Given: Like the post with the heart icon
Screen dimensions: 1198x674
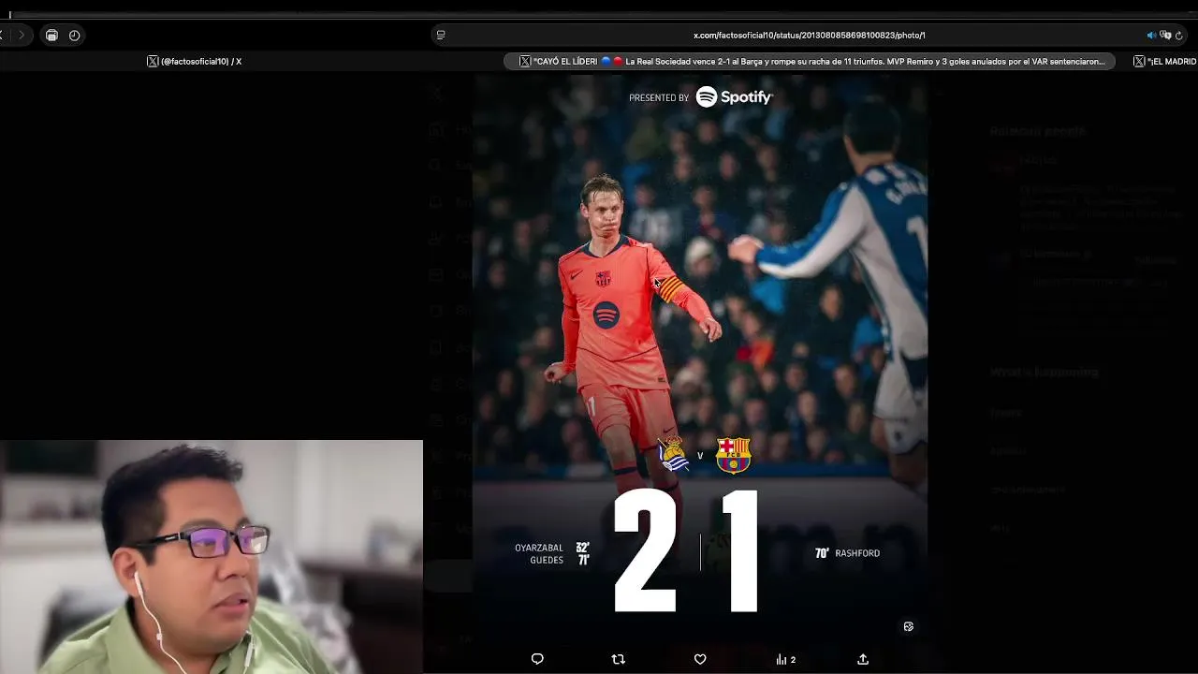Looking at the screenshot, I should tap(700, 659).
